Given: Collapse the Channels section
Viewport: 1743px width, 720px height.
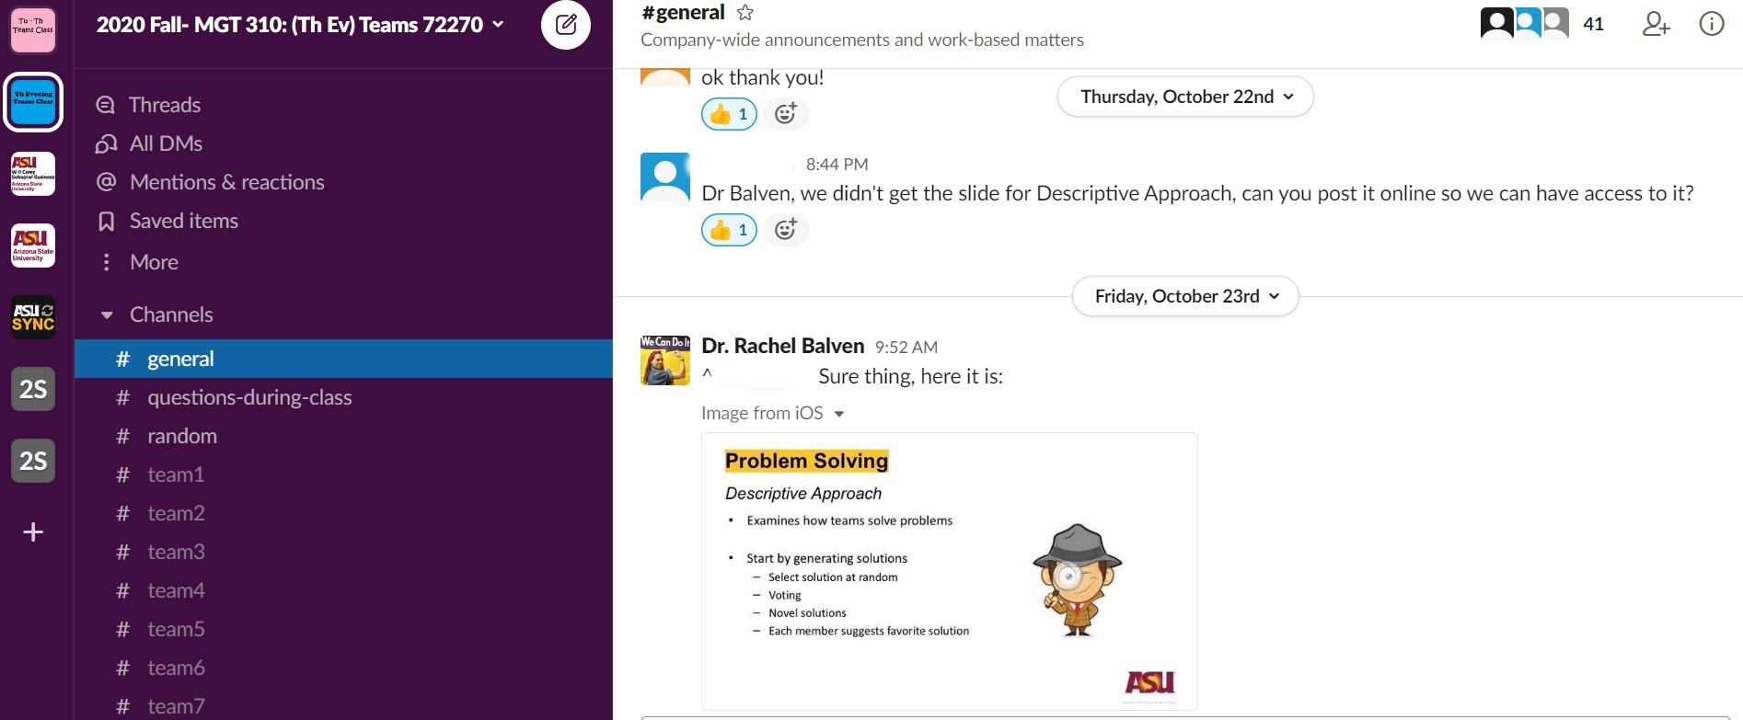Looking at the screenshot, I should pos(107,315).
